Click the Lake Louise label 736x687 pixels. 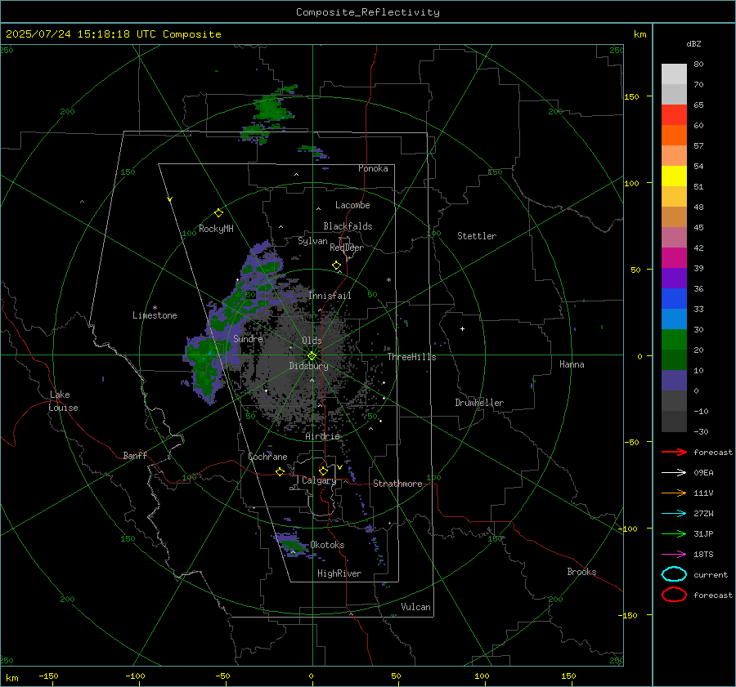click(63, 401)
